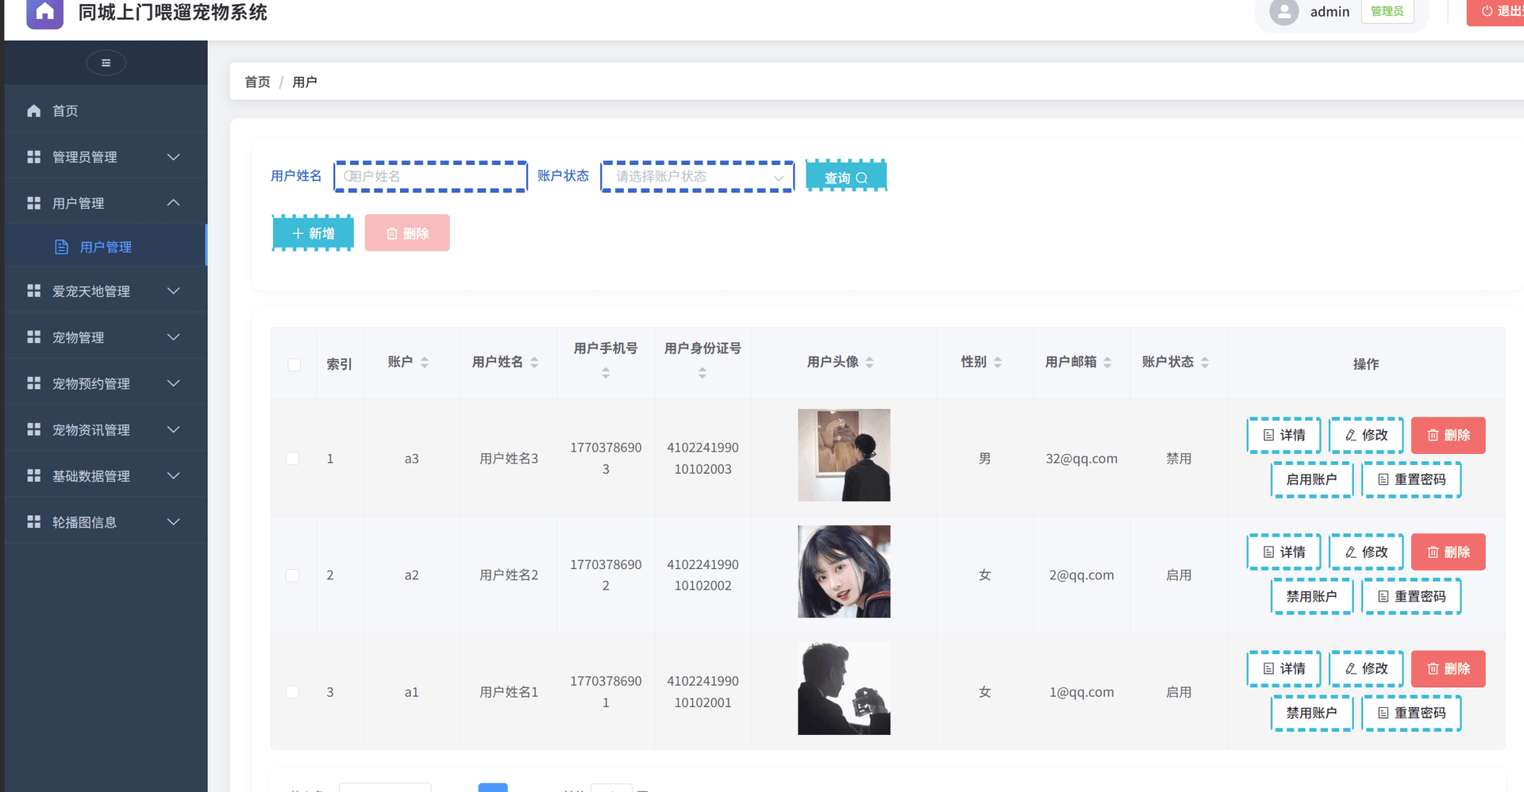Image resolution: width=1524 pixels, height=792 pixels.
Task: Click the 用户姓名 input field
Action: coord(430,176)
